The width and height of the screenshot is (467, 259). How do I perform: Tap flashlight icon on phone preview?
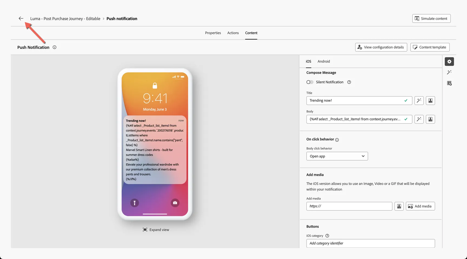click(x=135, y=203)
